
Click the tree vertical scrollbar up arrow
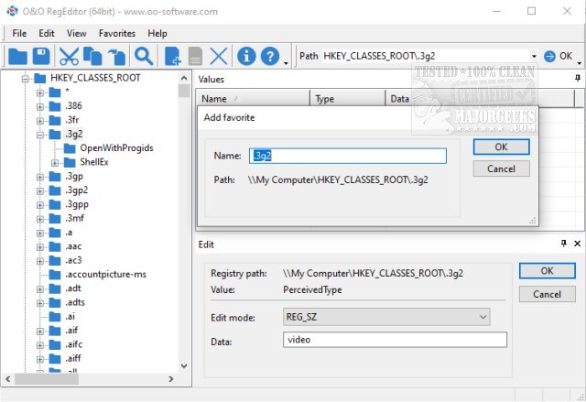pos(184,78)
